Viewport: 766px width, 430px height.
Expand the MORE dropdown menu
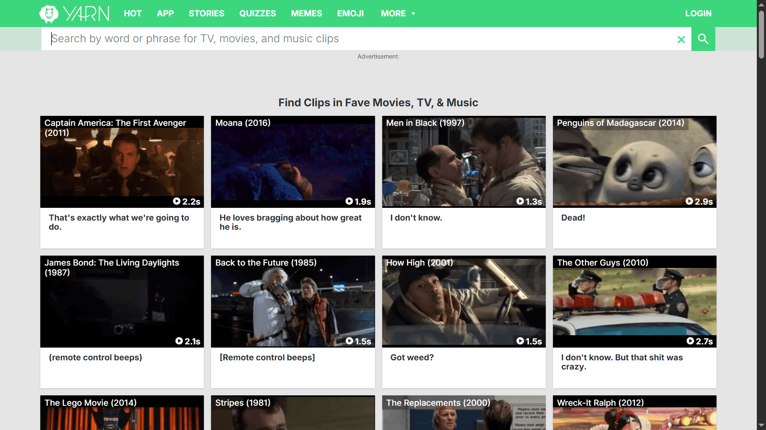(x=398, y=14)
